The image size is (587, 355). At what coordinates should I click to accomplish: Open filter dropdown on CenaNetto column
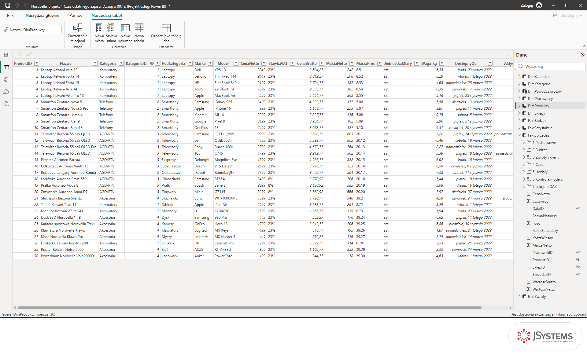264,63
